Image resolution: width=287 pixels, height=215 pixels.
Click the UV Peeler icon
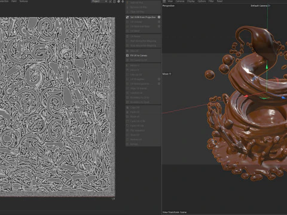pyautogui.click(x=127, y=36)
